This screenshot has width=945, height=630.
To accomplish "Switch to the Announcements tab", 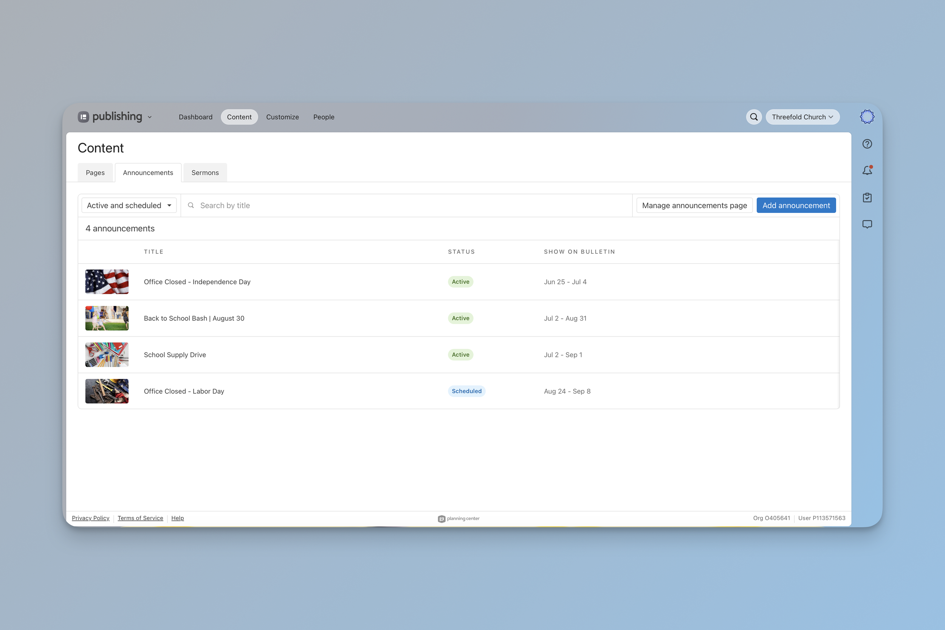I will click(148, 172).
